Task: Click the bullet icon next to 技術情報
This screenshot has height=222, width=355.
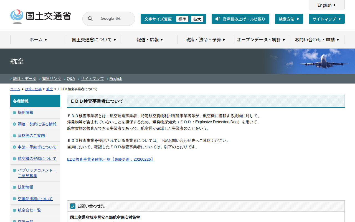Action: (x=14, y=187)
